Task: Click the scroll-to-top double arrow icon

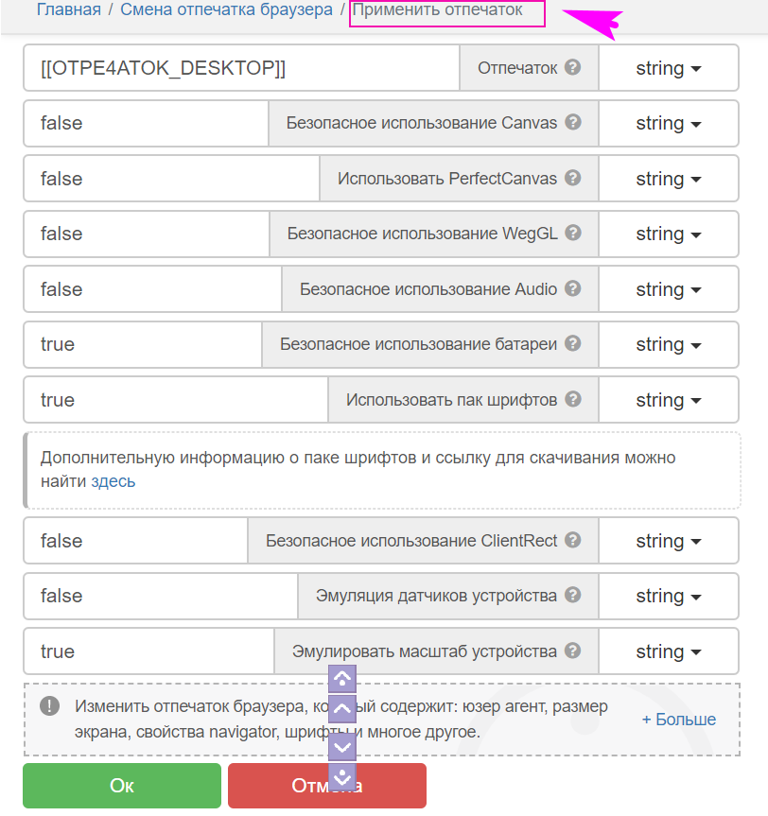Action: pyautogui.click(x=341, y=678)
